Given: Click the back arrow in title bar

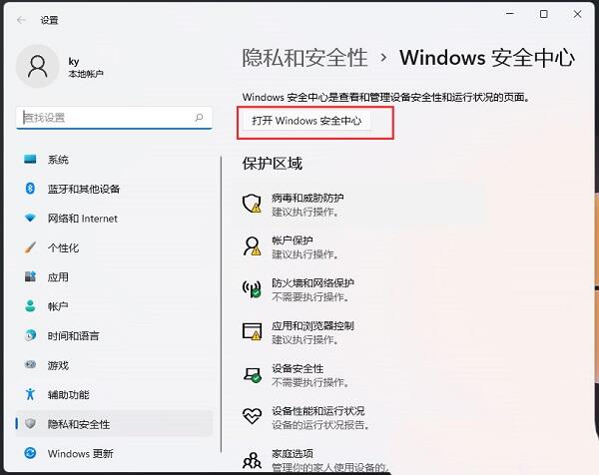Looking at the screenshot, I should pos(21,20).
